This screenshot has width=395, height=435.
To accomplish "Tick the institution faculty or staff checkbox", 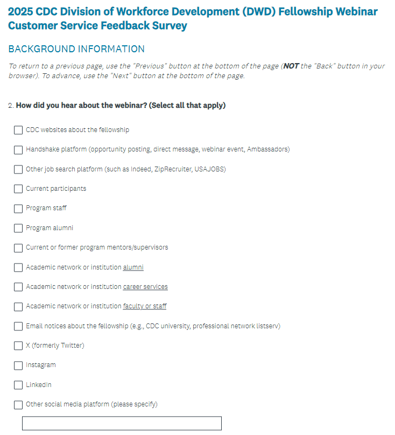I will 18,306.
